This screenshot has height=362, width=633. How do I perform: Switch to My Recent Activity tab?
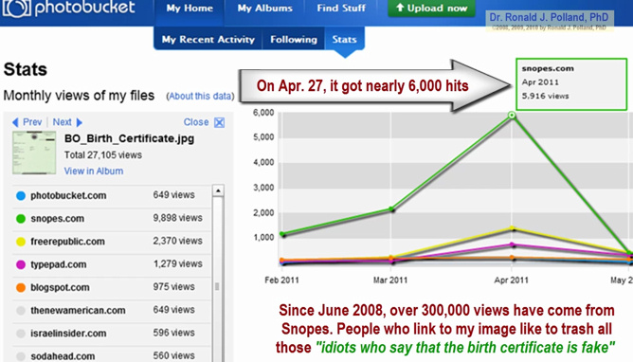click(208, 40)
